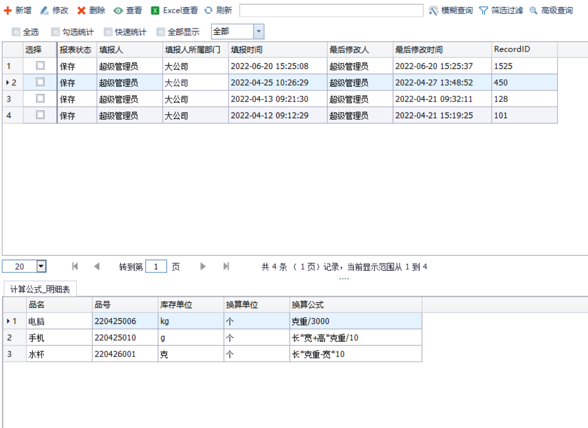
Task: Tick the 全部显示 checkbox
Action: click(161, 32)
